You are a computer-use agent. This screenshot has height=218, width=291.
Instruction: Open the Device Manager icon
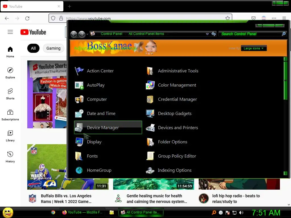(79, 128)
